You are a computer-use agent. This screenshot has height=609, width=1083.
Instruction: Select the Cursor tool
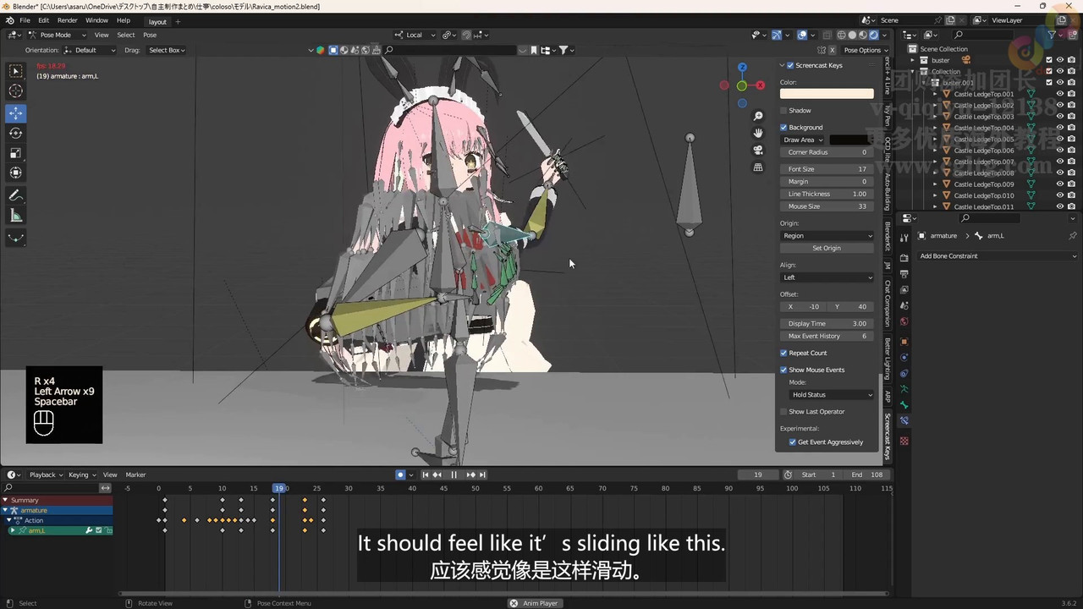pos(16,91)
